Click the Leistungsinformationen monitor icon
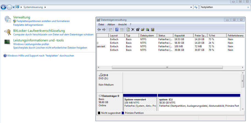This screenshot has height=123, width=251. pyautogui.click(x=7, y=42)
